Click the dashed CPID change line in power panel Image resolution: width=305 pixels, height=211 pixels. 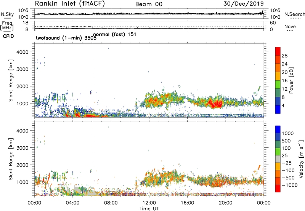coord(92,80)
